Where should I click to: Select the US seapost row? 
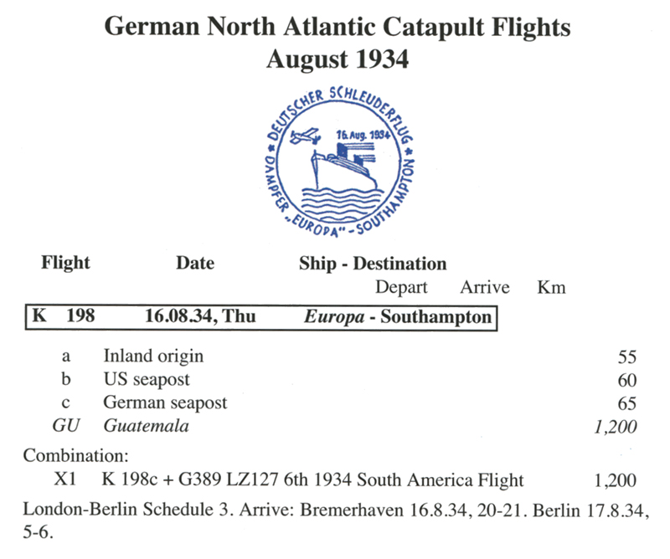pos(348,379)
